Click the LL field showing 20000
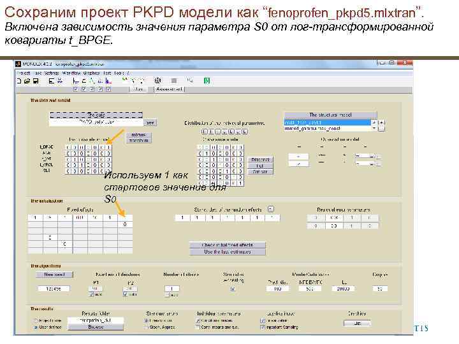Viewport: 459px width, 344px height. (x=343, y=289)
